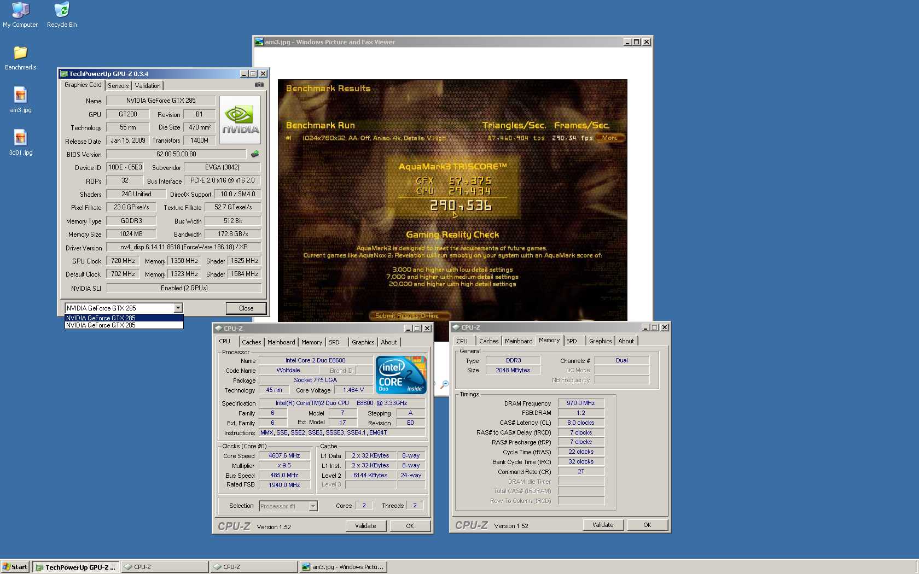The image size is (919, 574).
Task: Switch to the Validation tab in GPU-Z
Action: pos(148,86)
